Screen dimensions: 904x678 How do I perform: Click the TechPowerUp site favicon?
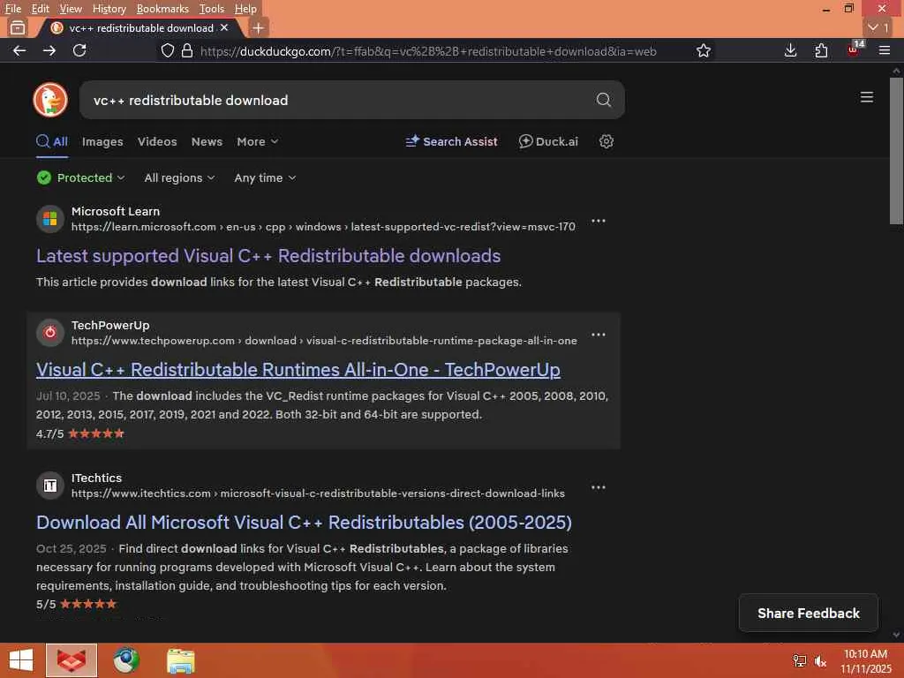(x=50, y=333)
